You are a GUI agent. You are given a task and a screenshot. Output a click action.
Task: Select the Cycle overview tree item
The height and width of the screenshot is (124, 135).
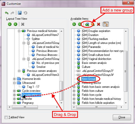point(31,91)
